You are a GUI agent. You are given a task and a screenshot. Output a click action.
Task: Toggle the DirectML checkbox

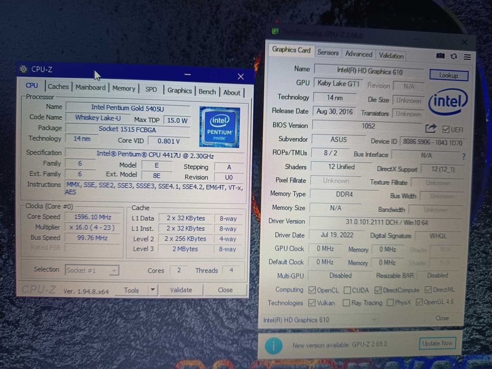tap(428, 289)
